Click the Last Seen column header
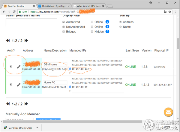 click(132, 50)
